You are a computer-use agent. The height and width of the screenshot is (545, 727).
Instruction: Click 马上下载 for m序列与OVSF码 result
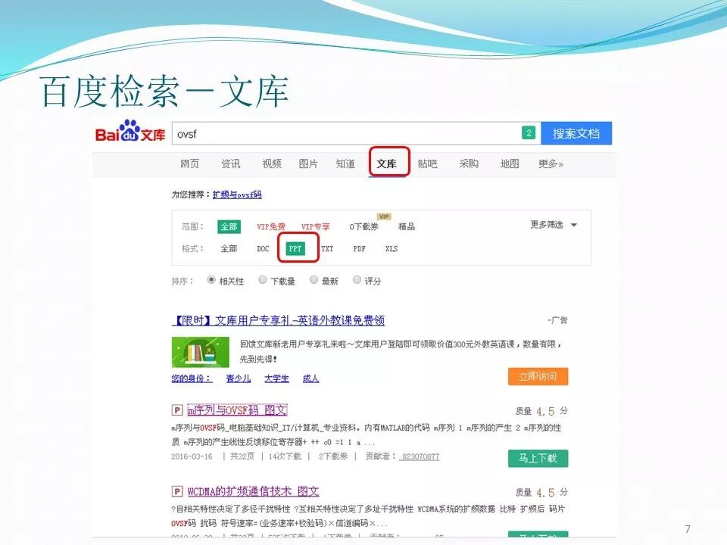pos(538,459)
